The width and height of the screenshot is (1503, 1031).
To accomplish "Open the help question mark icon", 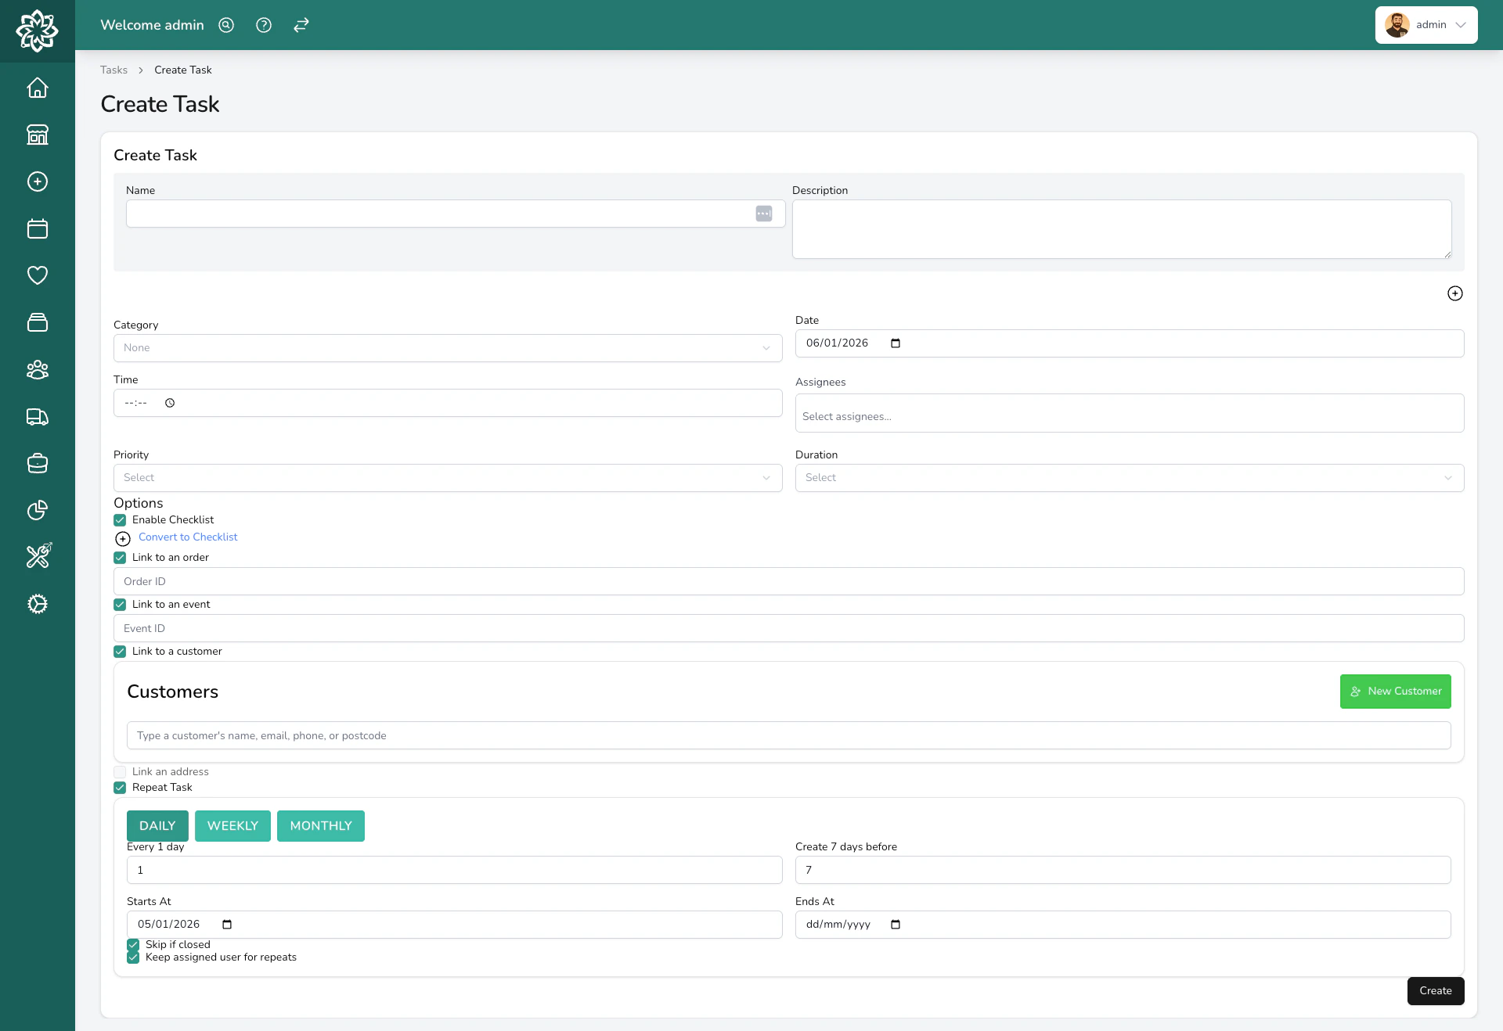I will [263, 25].
